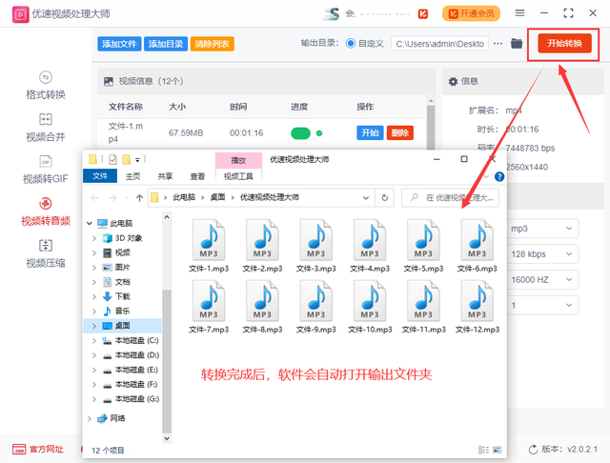Select 桌面 in the navigation tree

(122, 326)
